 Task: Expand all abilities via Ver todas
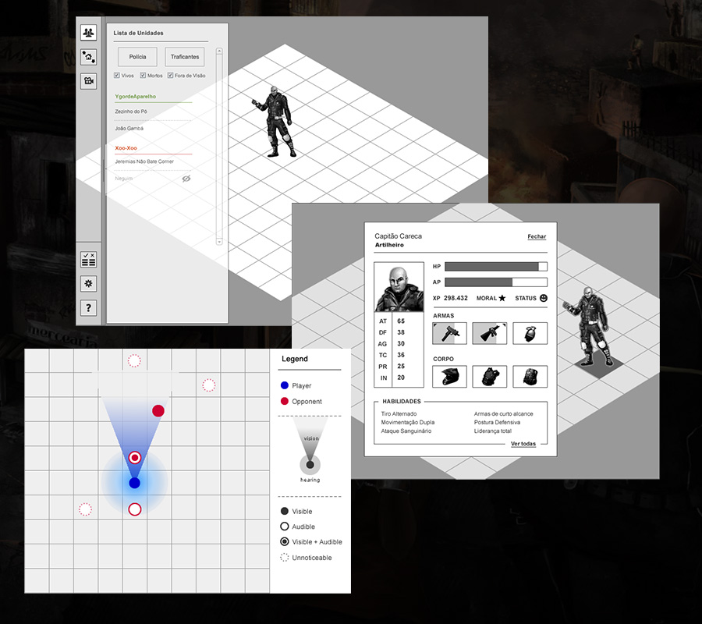[x=523, y=444]
